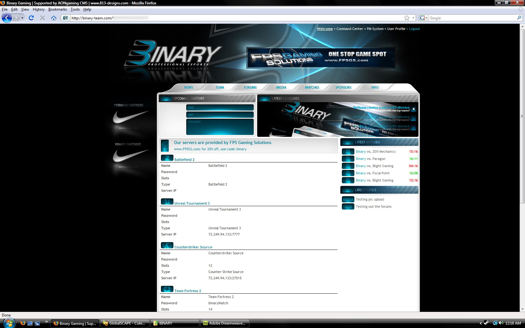This screenshot has height=328, width=525.
Task: Reload the page with the refresh icon
Action: 31,18
